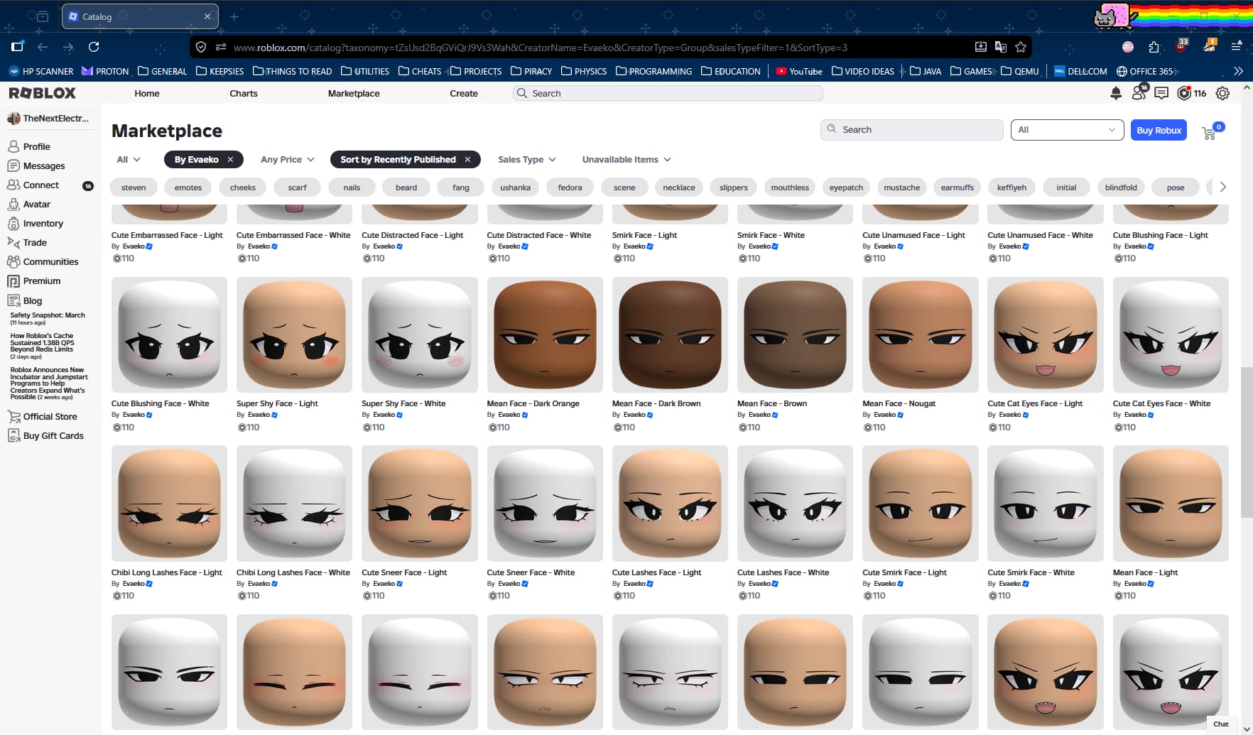The height and width of the screenshot is (735, 1253).
Task: Click the Roblox logo
Action: pos(43,93)
